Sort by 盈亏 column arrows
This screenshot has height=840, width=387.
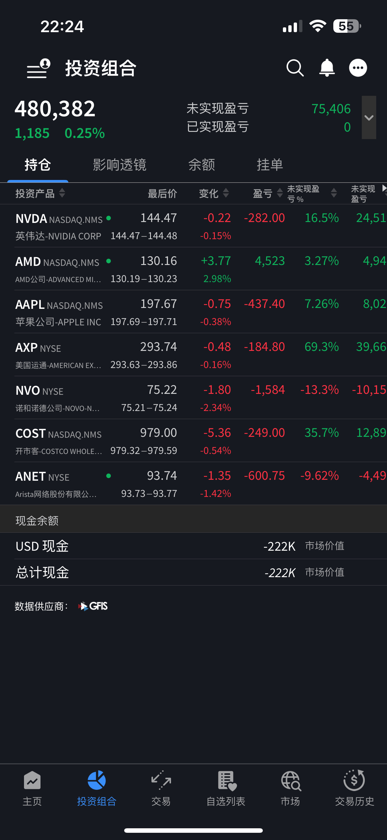click(x=280, y=193)
